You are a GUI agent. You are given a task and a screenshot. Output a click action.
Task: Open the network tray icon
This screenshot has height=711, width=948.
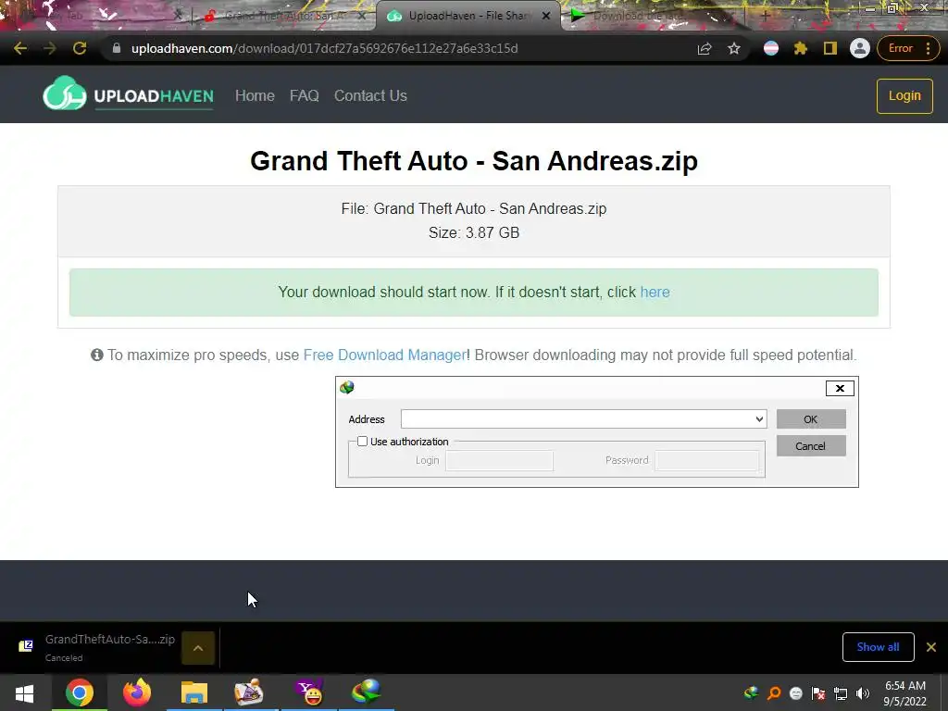click(x=841, y=693)
